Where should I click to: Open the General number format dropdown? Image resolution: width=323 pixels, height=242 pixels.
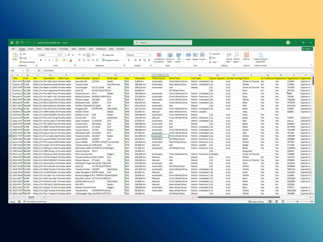149,55
